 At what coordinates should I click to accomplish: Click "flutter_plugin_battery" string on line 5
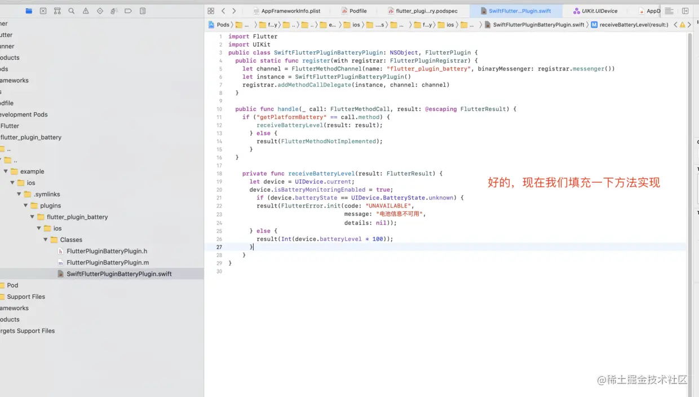(429, 69)
